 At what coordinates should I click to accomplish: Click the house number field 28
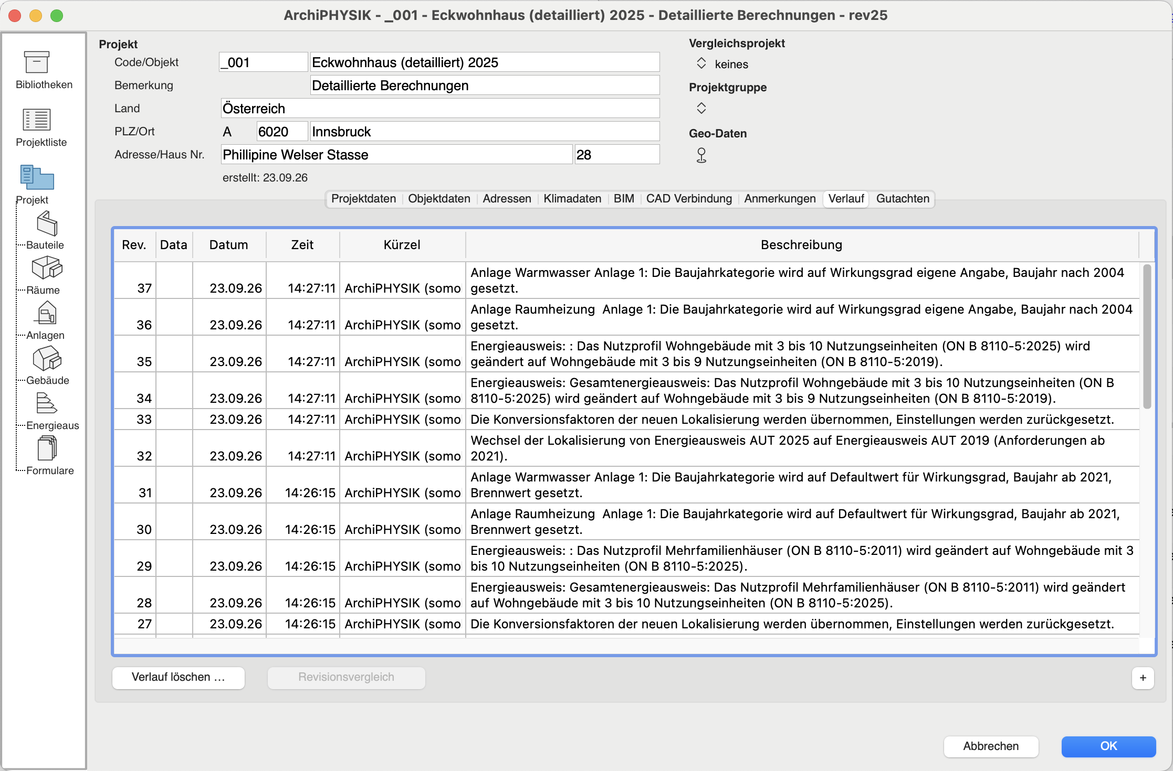pos(617,155)
